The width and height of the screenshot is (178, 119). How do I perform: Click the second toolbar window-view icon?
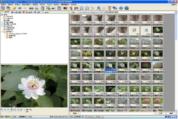(8, 8)
